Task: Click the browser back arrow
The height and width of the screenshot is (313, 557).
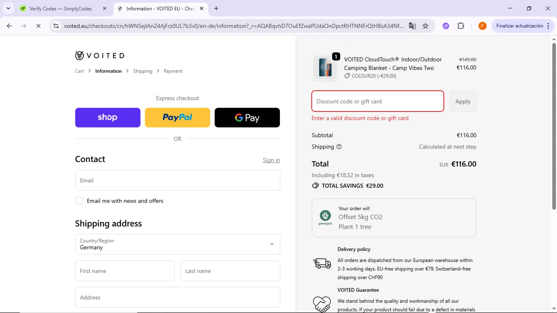Action: 9,26
